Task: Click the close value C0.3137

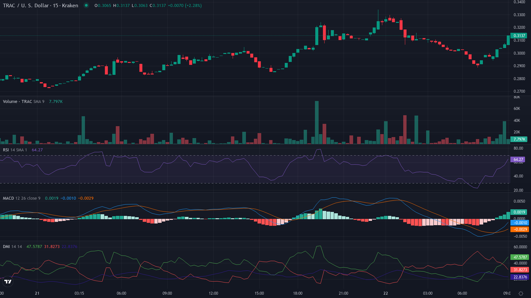Action: click(x=158, y=5)
